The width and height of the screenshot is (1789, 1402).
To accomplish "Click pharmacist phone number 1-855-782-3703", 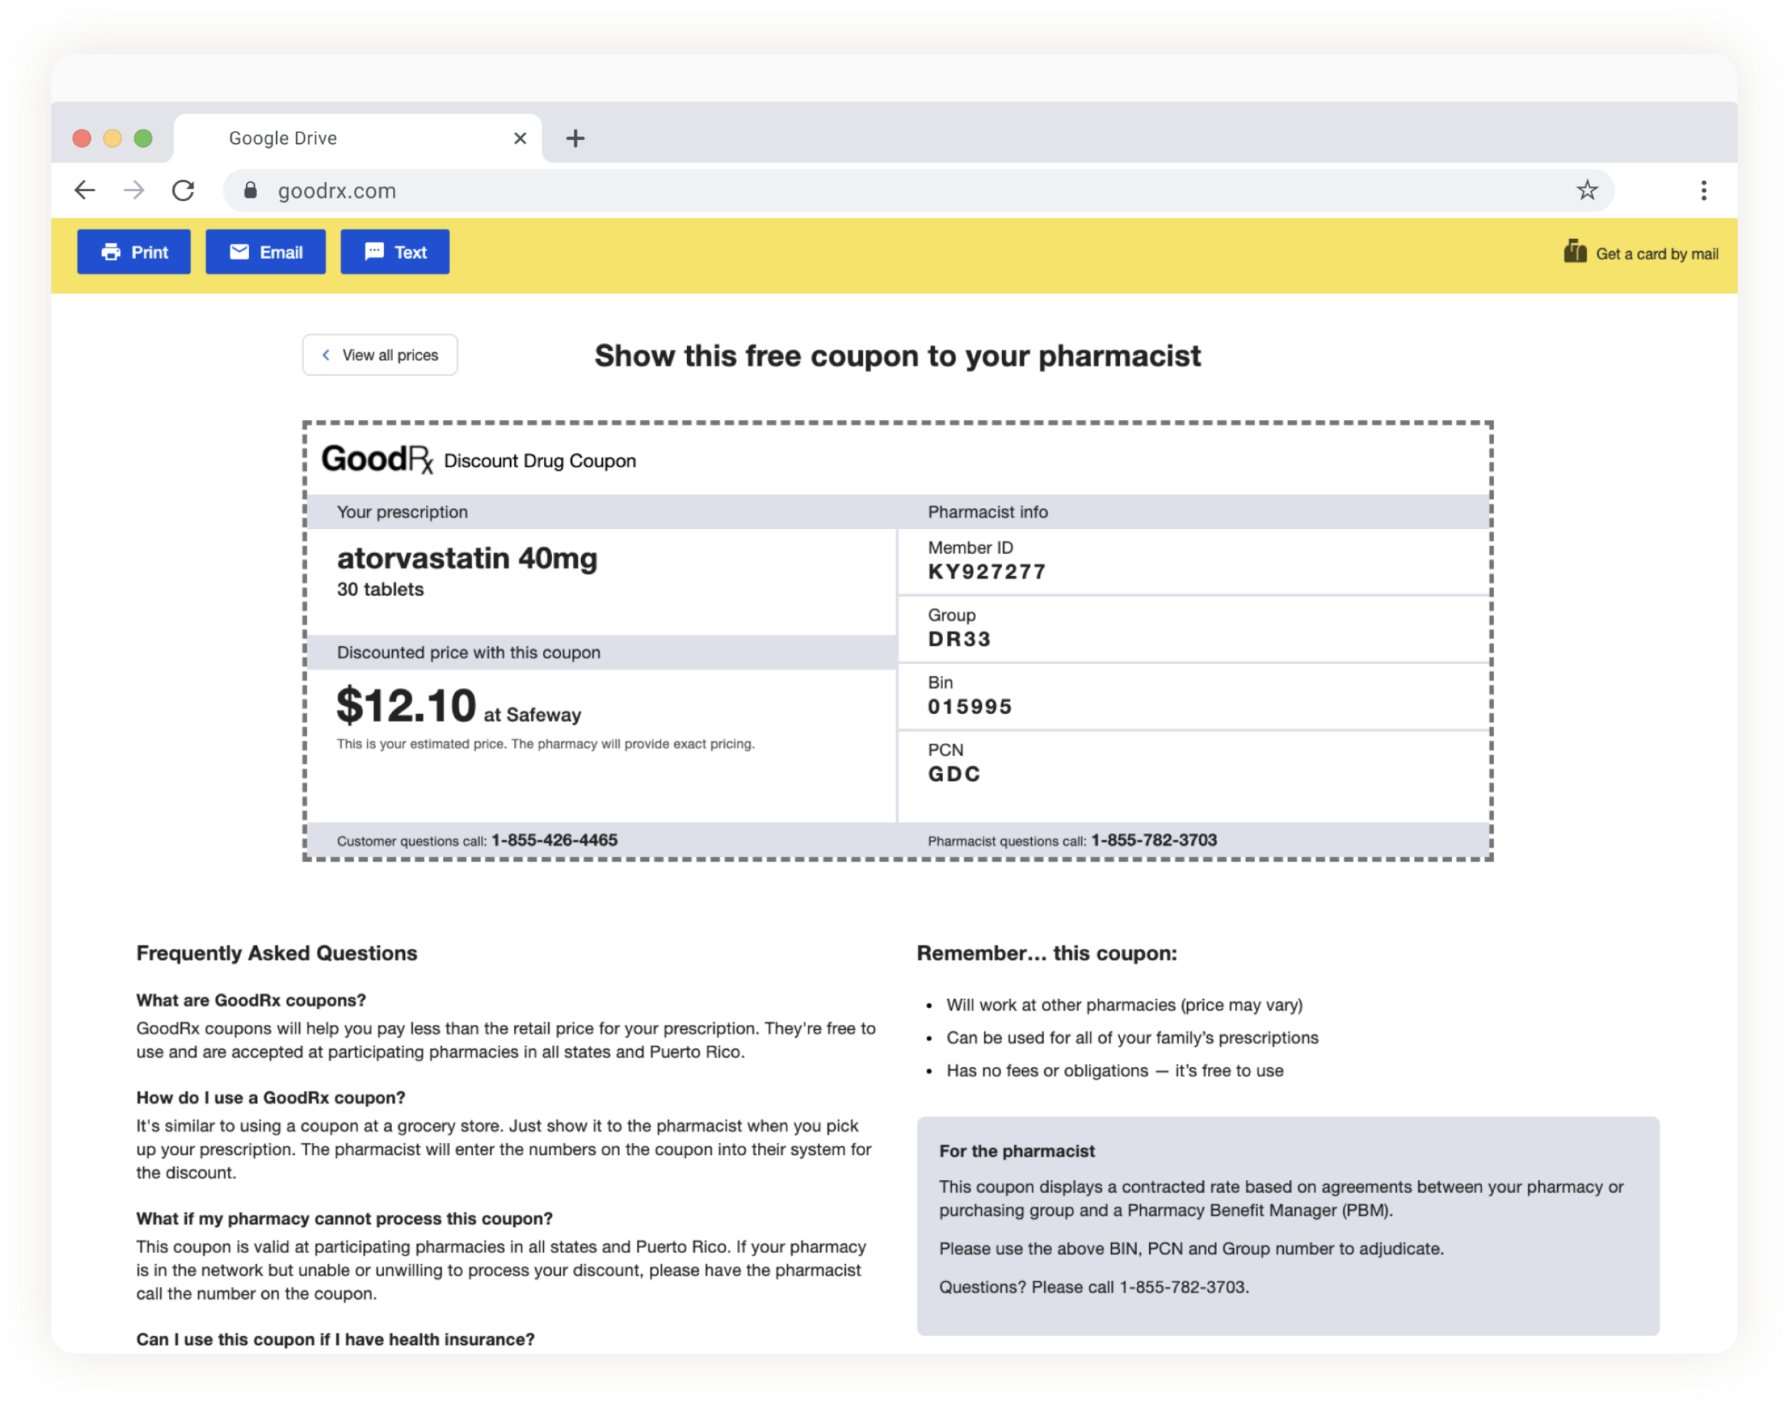I will tap(1153, 839).
